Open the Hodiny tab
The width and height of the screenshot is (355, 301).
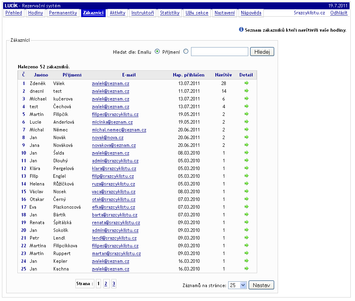coord(36,13)
